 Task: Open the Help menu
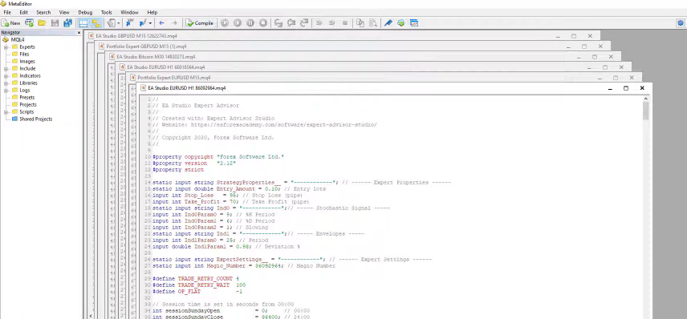(x=152, y=12)
